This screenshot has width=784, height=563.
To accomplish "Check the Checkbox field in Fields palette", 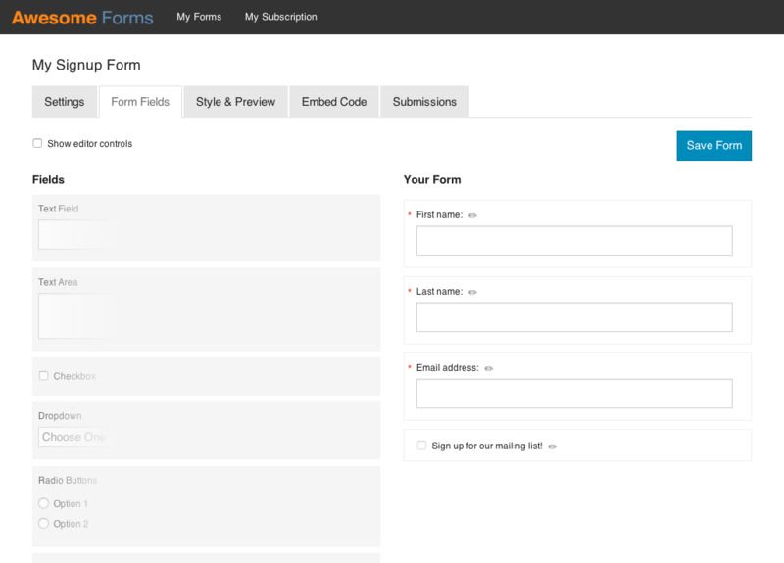I will pyautogui.click(x=43, y=376).
